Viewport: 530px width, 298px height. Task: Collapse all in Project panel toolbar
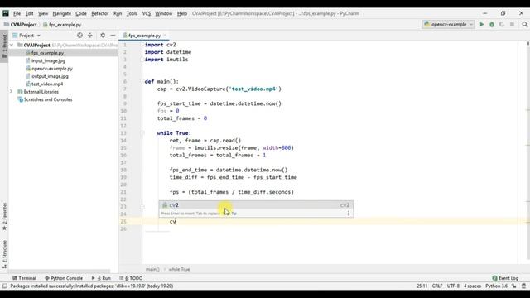90,35
